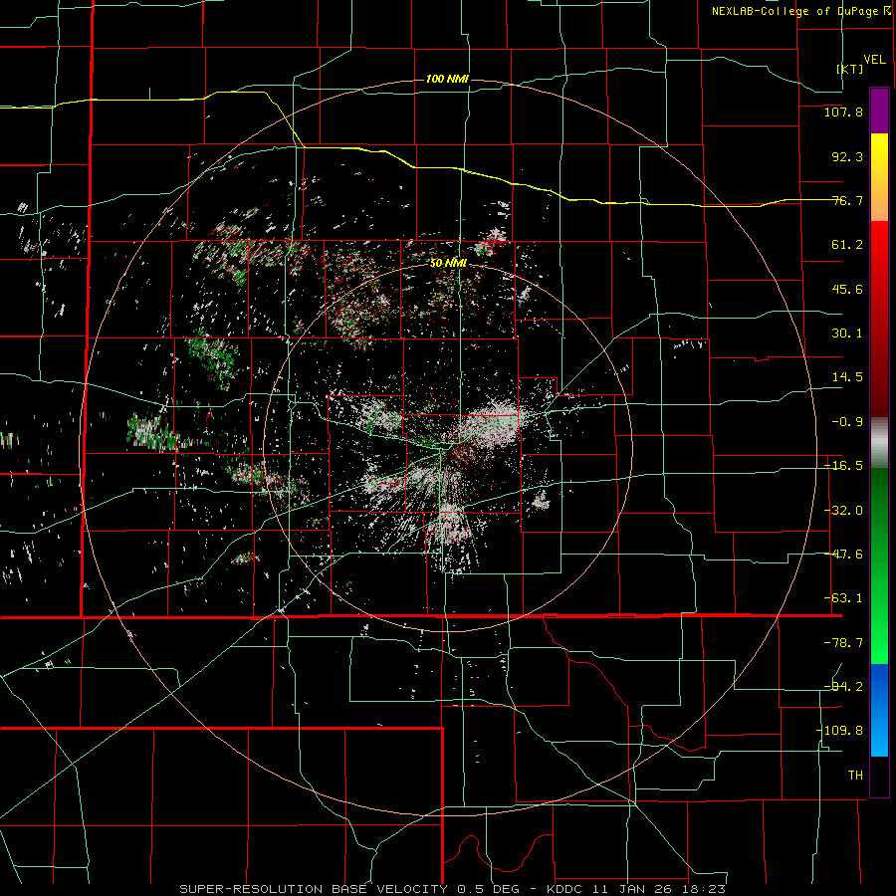Pick the gray near-zero segment of the color bar

(x=879, y=443)
